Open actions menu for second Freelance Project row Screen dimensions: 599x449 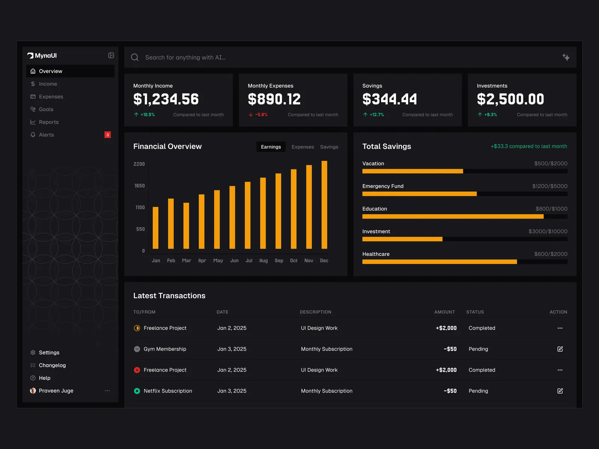[560, 370]
